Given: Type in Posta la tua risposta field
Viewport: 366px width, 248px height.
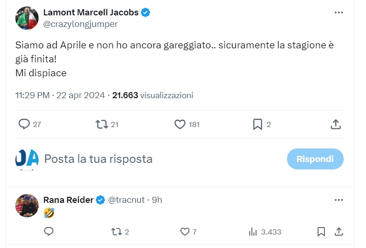Looking at the screenshot, I should 140,159.
